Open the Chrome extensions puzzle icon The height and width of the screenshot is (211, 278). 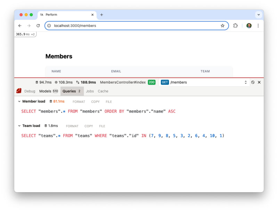tap(235, 26)
